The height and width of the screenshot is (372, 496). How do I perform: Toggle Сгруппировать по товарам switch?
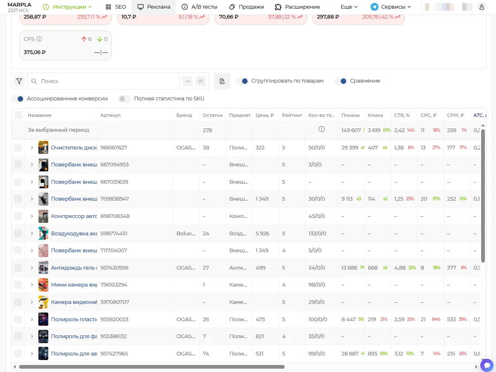(x=242, y=81)
